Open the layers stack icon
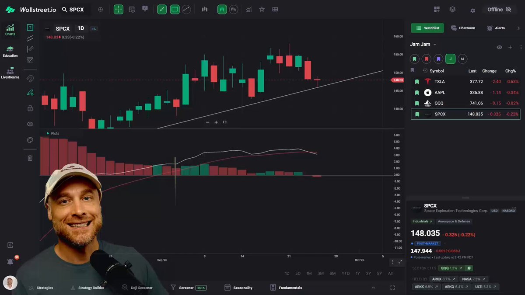Image resolution: width=525 pixels, height=295 pixels. pyautogui.click(x=452, y=9)
